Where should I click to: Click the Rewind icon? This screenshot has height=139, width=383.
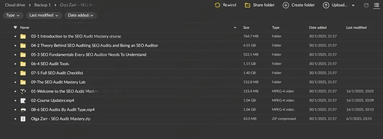tap(217, 5)
